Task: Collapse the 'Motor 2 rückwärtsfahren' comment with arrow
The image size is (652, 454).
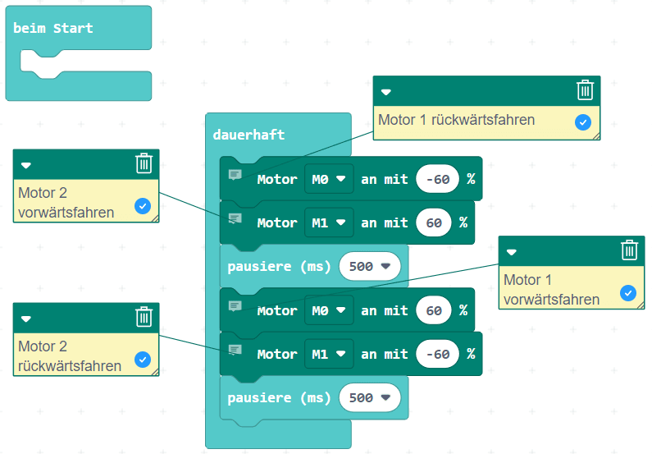Action: click(x=26, y=318)
